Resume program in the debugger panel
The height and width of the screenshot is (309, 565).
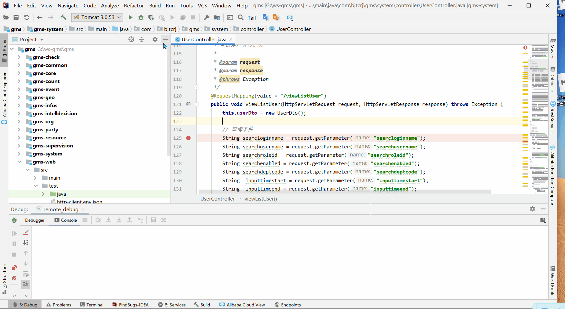[14, 233]
